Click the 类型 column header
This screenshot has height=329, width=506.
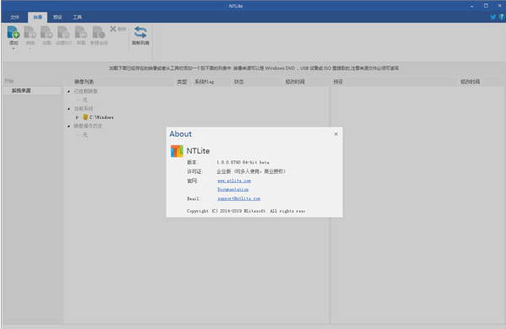pyautogui.click(x=182, y=82)
